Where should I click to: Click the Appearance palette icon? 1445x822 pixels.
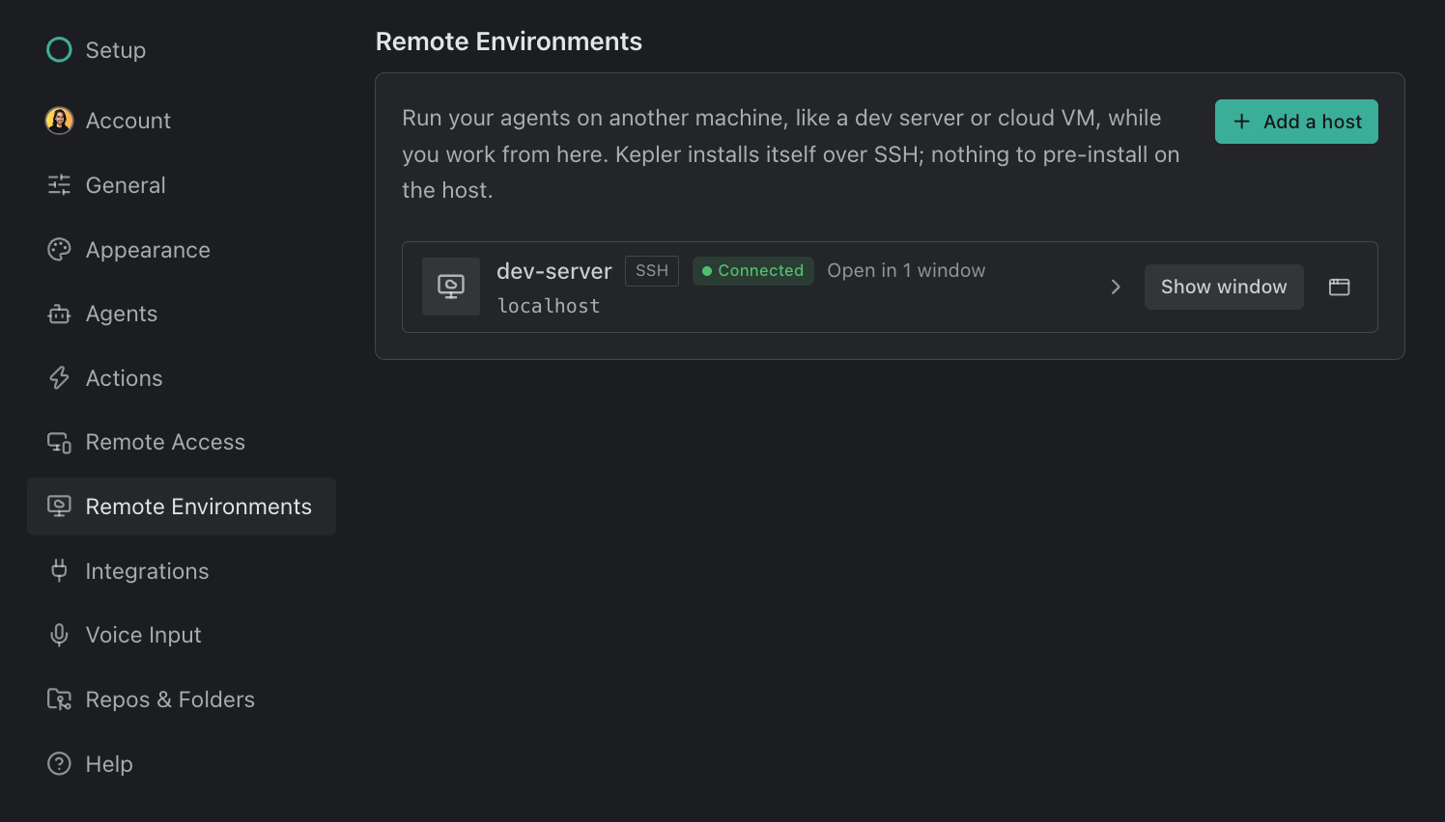pyautogui.click(x=59, y=250)
